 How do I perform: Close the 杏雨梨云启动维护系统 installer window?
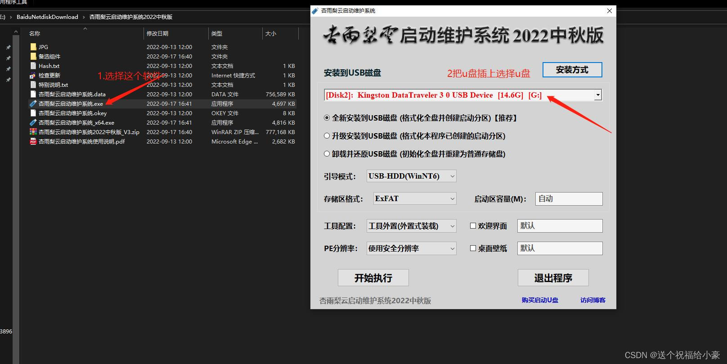click(x=610, y=11)
